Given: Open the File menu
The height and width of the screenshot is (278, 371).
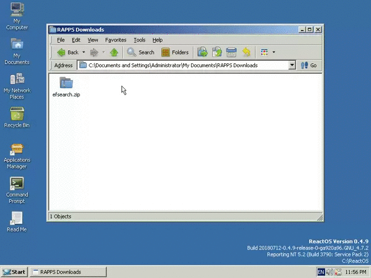Looking at the screenshot, I should (61, 40).
